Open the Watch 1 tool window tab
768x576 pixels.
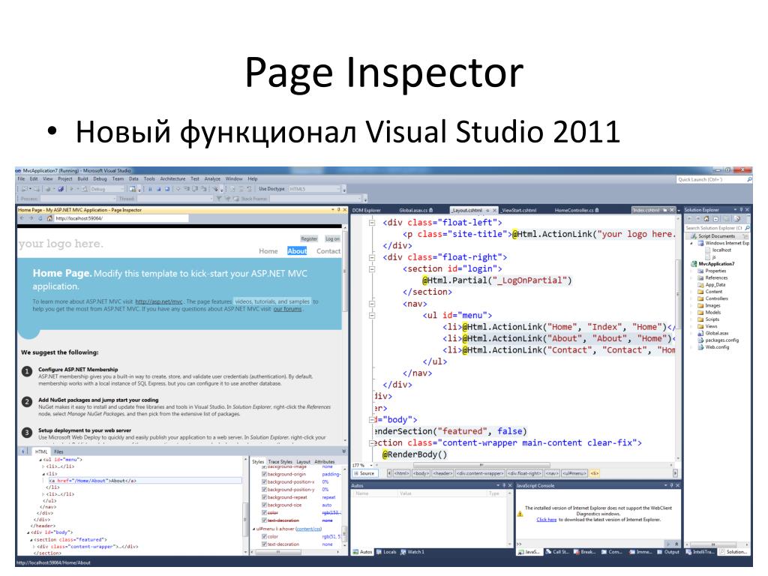(x=412, y=552)
